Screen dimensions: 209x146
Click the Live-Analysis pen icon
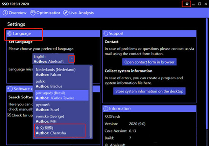pos(66,13)
